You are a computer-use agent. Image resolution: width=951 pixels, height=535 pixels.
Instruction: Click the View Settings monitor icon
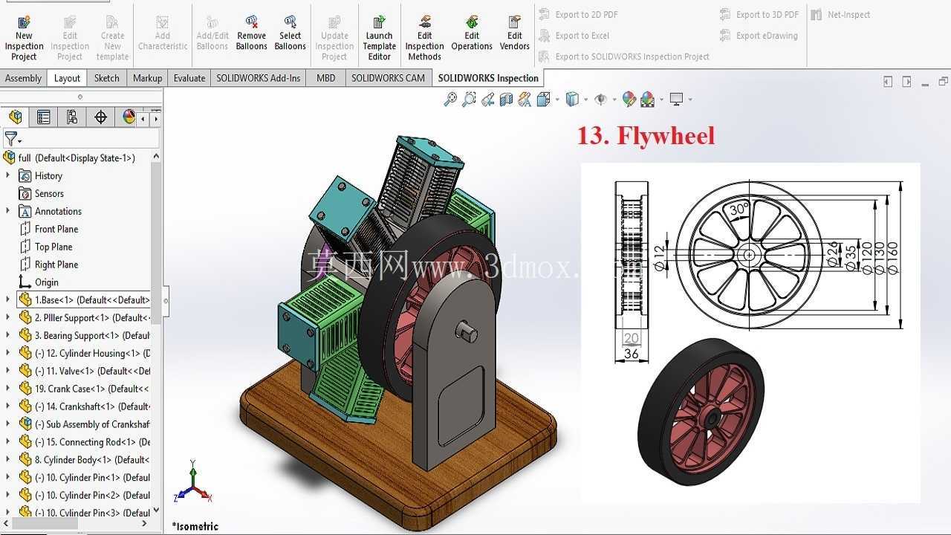point(676,99)
